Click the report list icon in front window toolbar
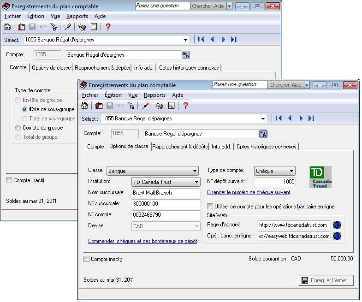 pyautogui.click(x=171, y=106)
